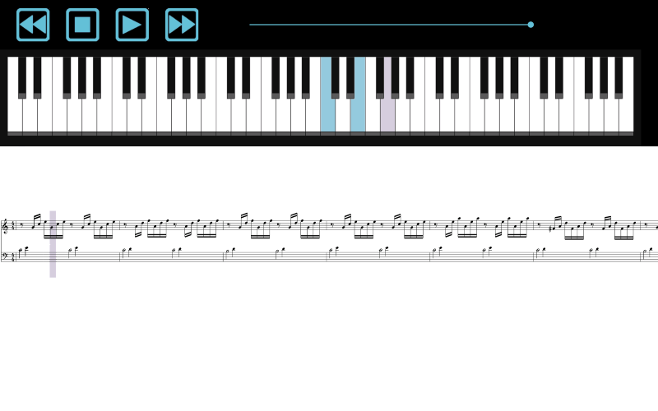Click the round handle on the blue slider
658x411 pixels.
click(x=531, y=25)
